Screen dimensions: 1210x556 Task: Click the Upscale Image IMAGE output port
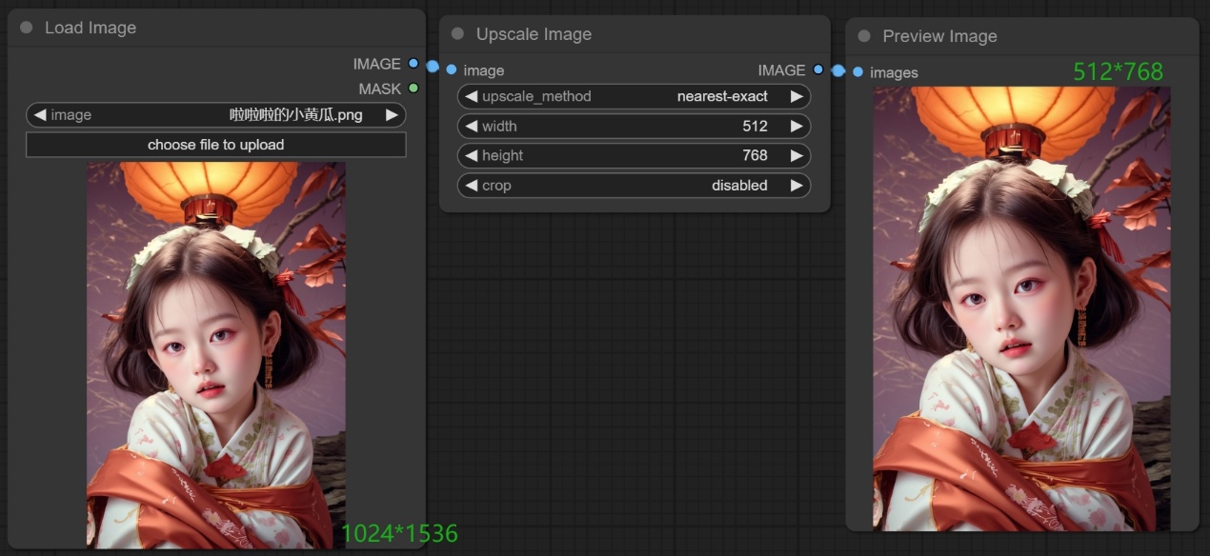817,69
